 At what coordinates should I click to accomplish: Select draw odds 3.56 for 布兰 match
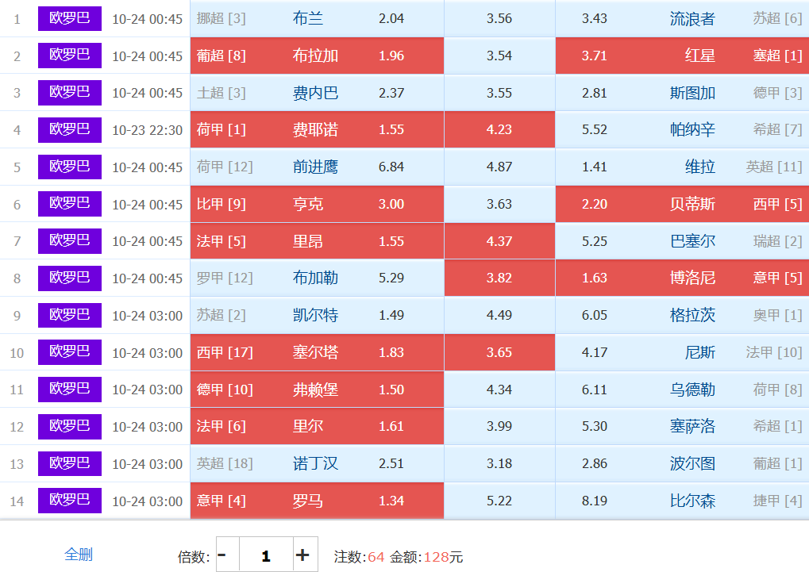(499, 18)
